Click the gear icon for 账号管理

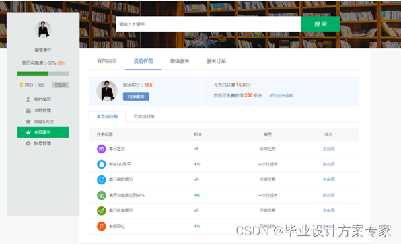28,143
